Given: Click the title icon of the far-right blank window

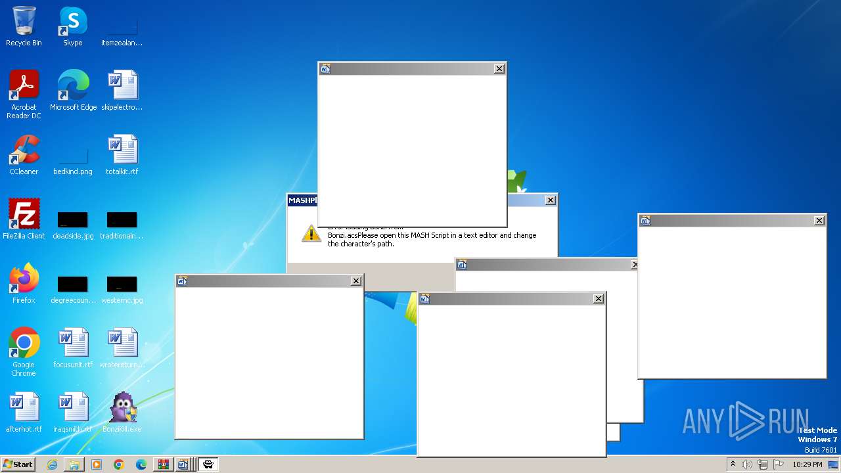Looking at the screenshot, I should [645, 221].
